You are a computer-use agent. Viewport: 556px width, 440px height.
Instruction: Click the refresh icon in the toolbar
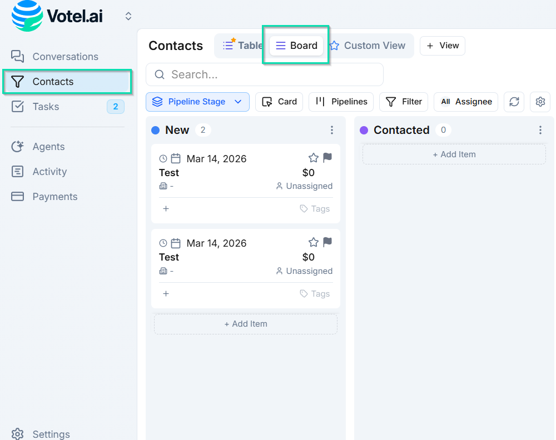514,102
